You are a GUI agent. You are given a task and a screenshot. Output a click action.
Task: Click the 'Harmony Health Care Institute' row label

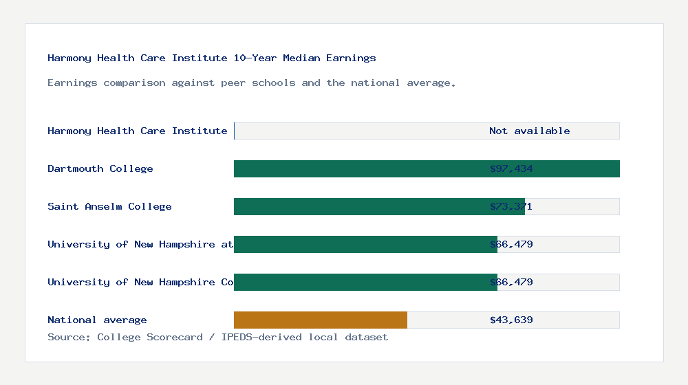click(x=138, y=131)
